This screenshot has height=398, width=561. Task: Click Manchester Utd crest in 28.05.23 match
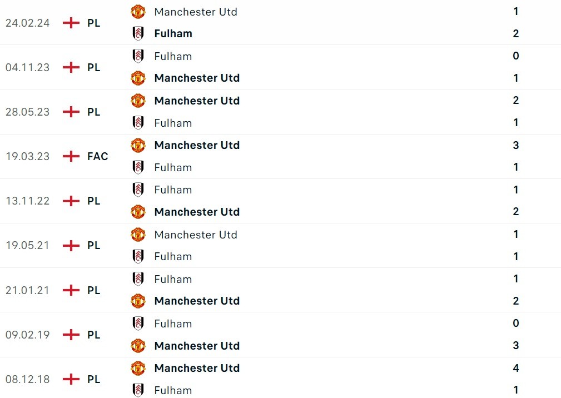coord(138,101)
